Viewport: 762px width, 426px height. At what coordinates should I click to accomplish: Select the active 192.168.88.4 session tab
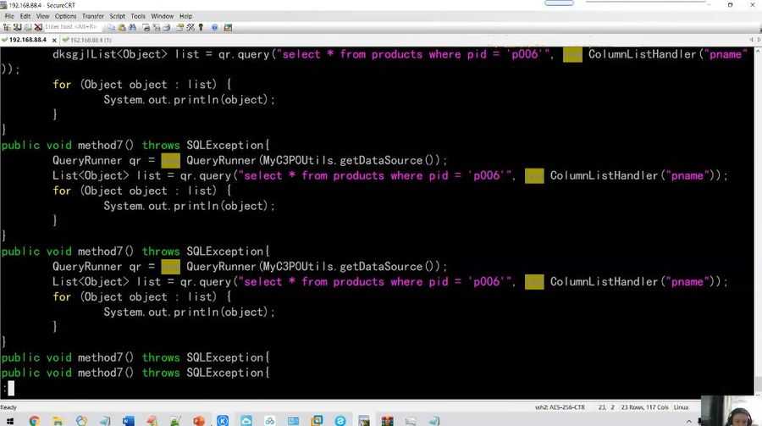tap(28, 40)
